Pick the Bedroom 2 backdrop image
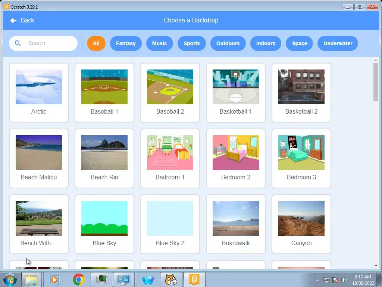Image resolution: width=382 pixels, height=287 pixels. pyautogui.click(x=236, y=152)
